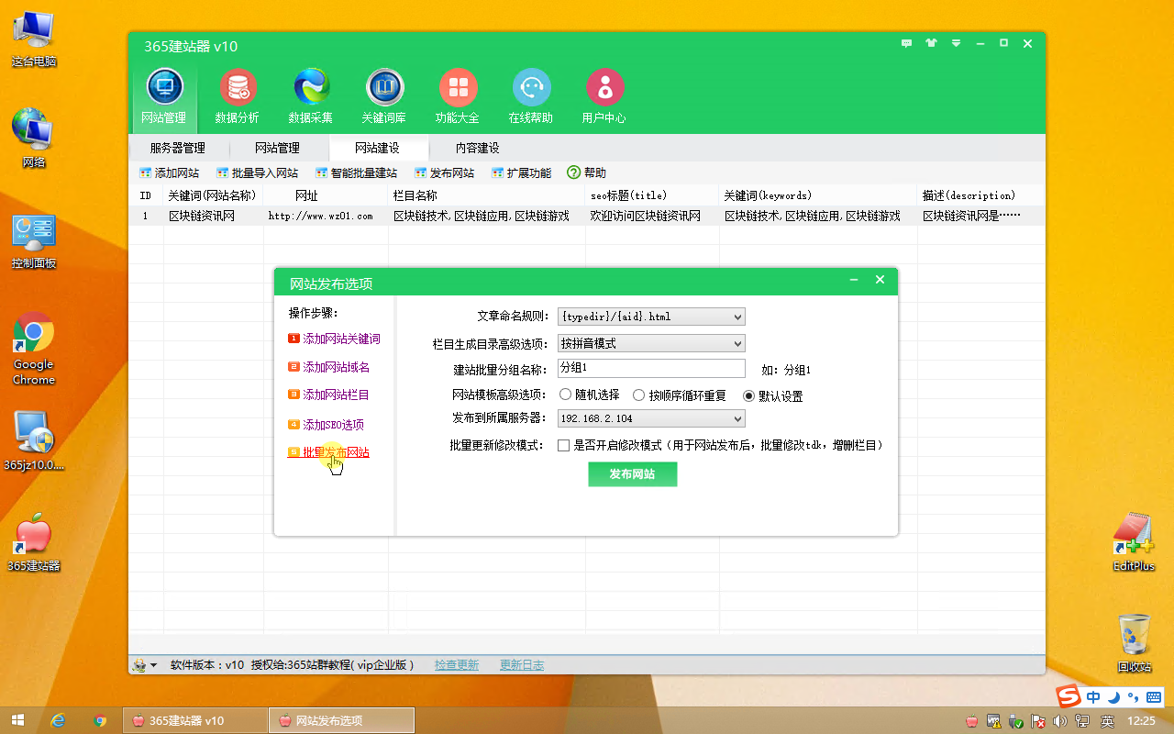Viewport: 1174px width, 734px height.
Task: Open the 网络 desktop icon
Action: pyautogui.click(x=34, y=138)
